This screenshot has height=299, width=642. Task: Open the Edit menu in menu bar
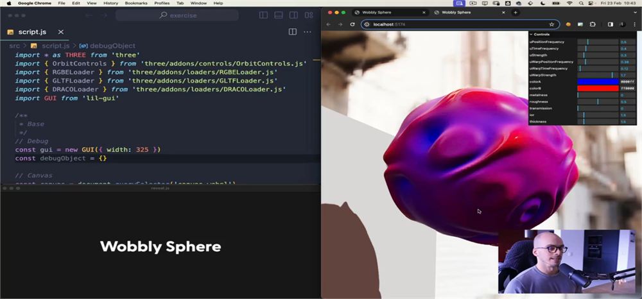pyautogui.click(x=76, y=3)
